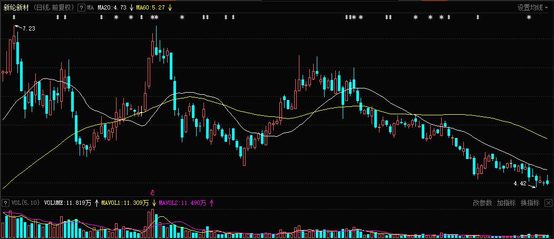Click the VOLUME:11.819万 reading
Screen dimensions: 554x239
point(68,203)
